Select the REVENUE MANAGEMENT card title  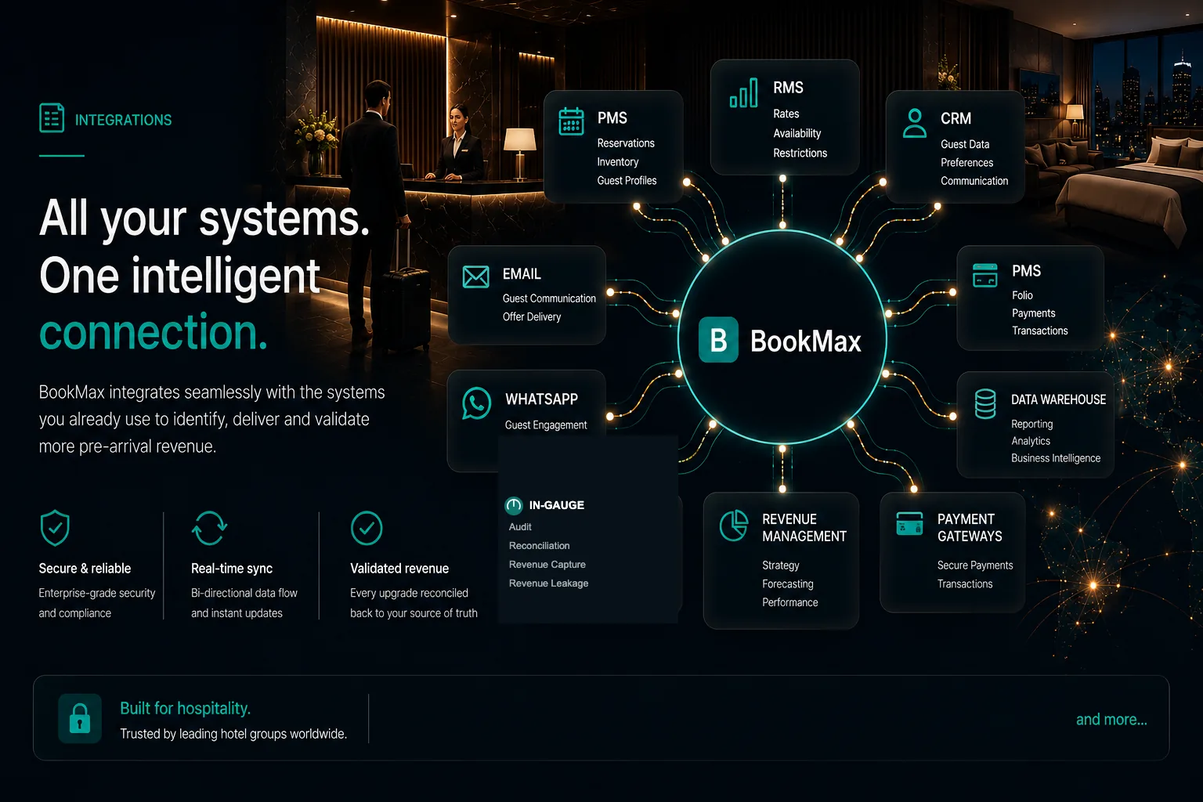(804, 528)
